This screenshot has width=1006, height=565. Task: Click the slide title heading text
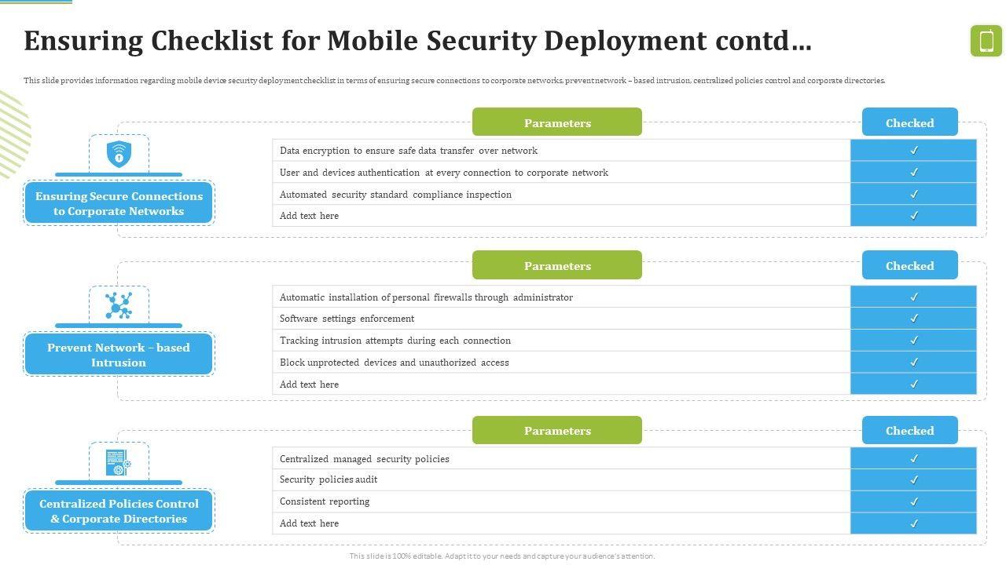[x=417, y=41]
